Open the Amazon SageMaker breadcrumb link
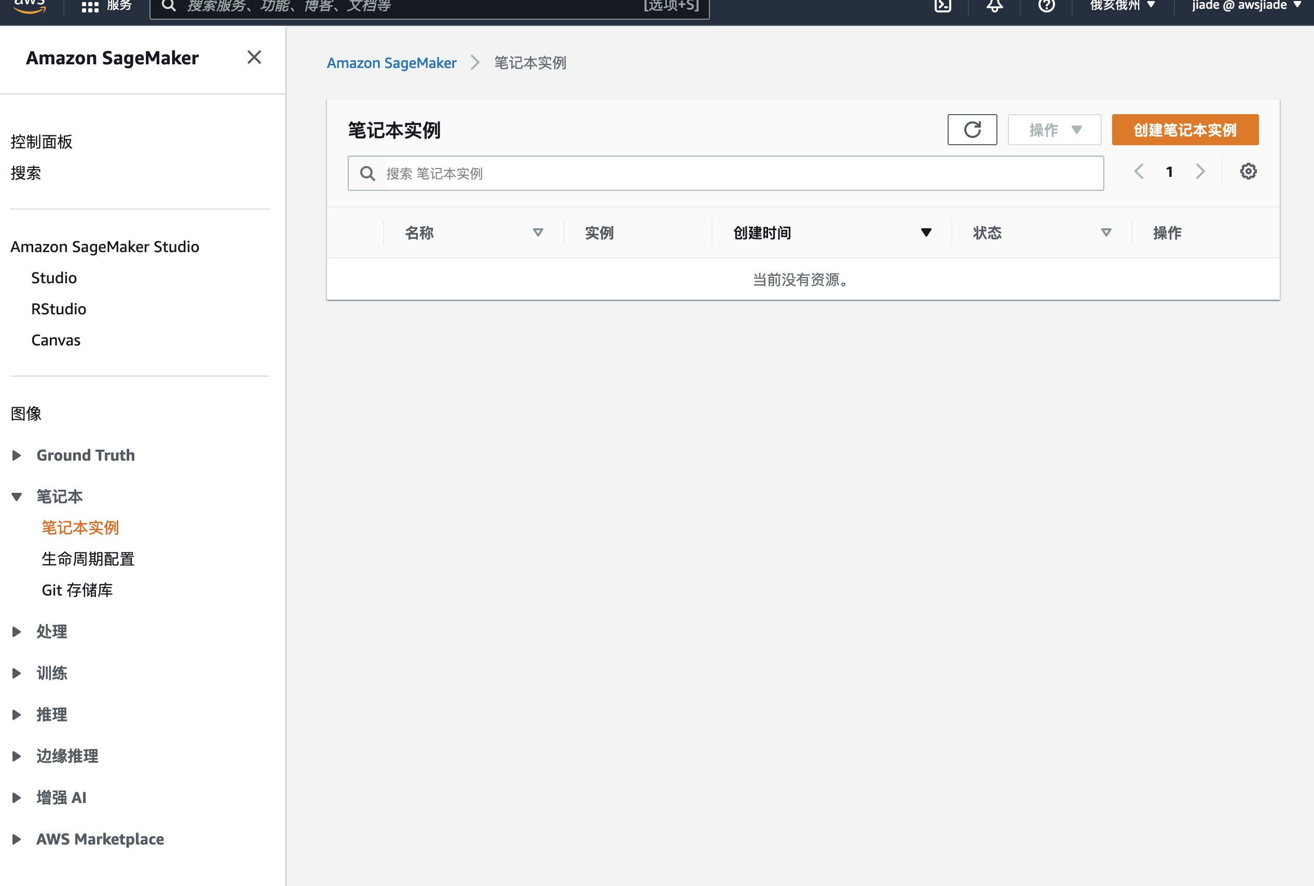Screen dimensions: 1314x886 391,63
